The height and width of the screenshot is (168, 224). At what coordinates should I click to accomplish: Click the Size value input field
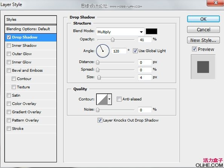[x=145, y=77]
